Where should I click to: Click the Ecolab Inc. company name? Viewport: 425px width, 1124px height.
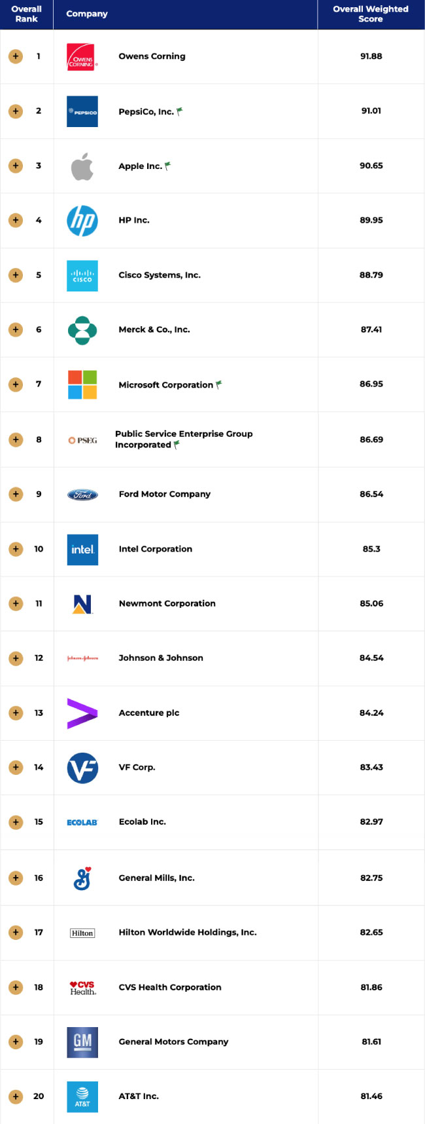click(142, 821)
